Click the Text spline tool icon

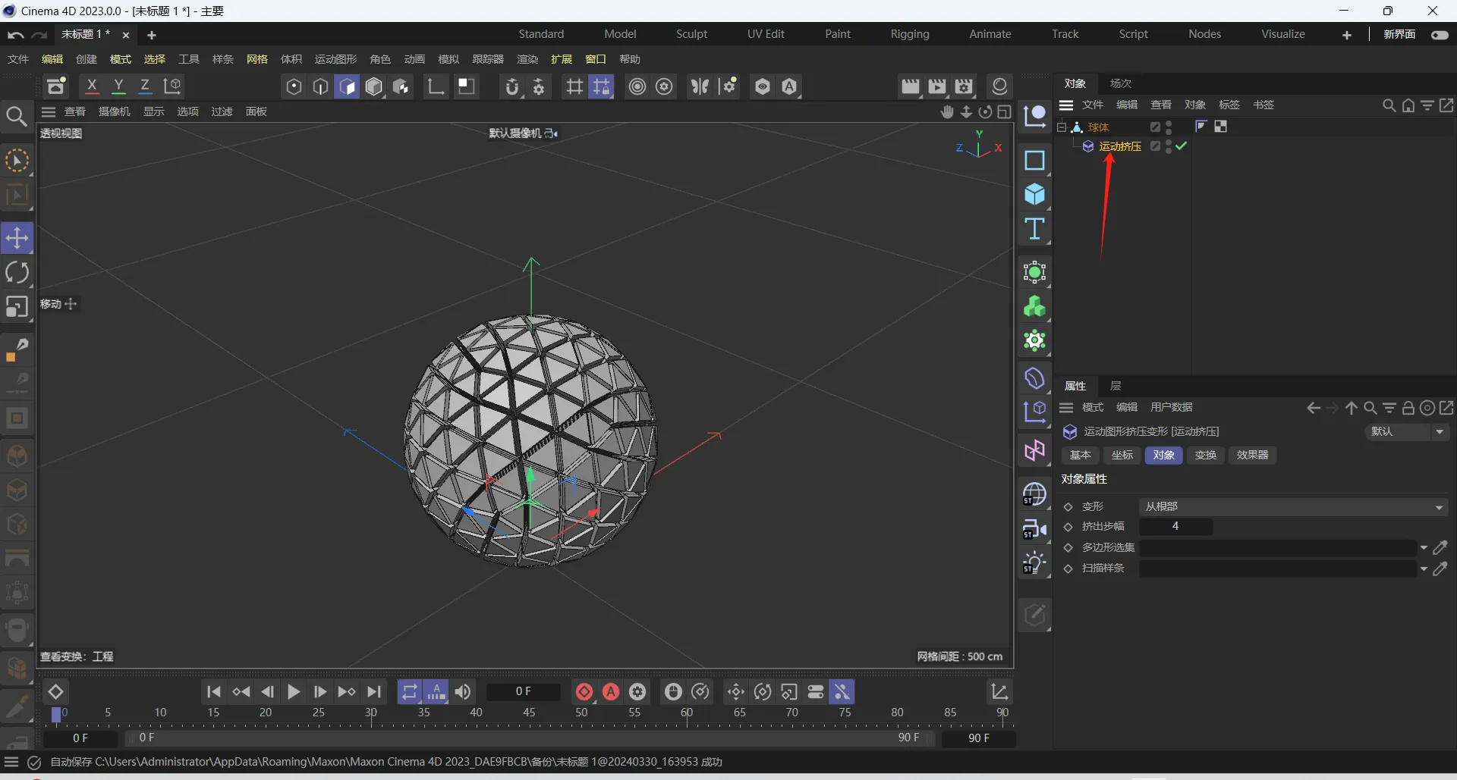point(1034,229)
